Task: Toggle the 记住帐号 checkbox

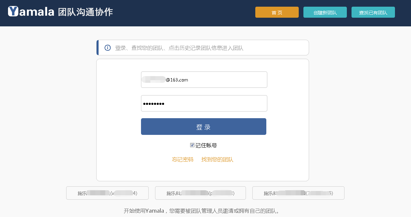Action: (x=192, y=145)
